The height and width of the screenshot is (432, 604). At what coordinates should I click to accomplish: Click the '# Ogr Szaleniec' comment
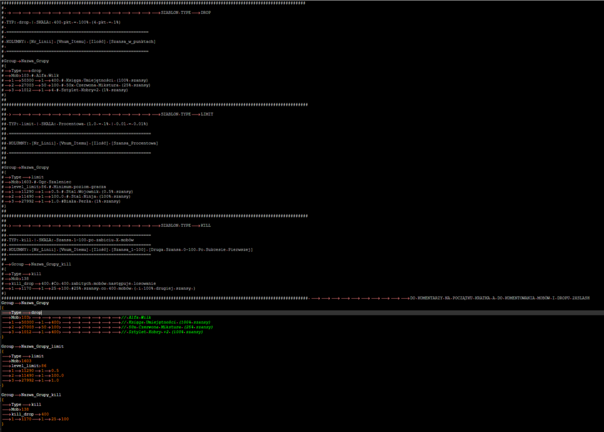point(51,182)
